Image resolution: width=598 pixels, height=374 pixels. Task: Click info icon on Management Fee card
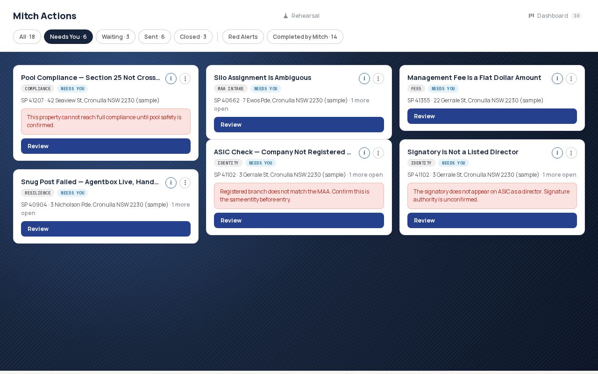click(557, 79)
